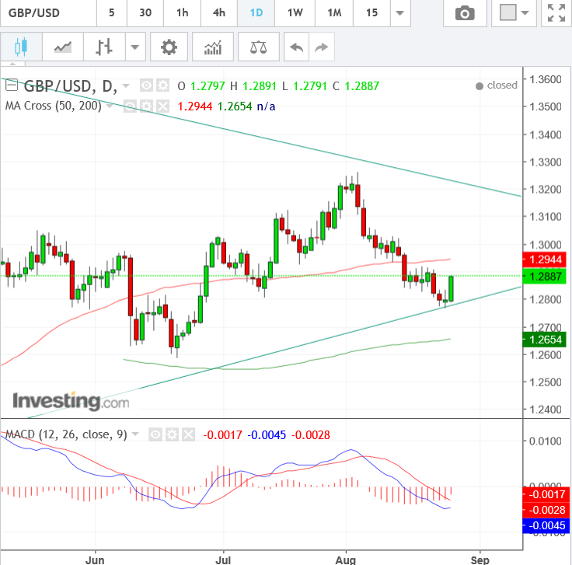Viewport: 572px width, 565px height.
Task: Select the candlestick chart type icon
Action: point(20,47)
